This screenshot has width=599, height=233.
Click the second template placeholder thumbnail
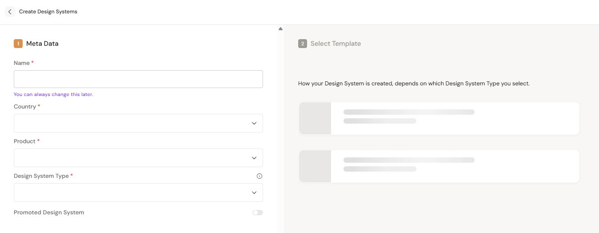(x=315, y=166)
